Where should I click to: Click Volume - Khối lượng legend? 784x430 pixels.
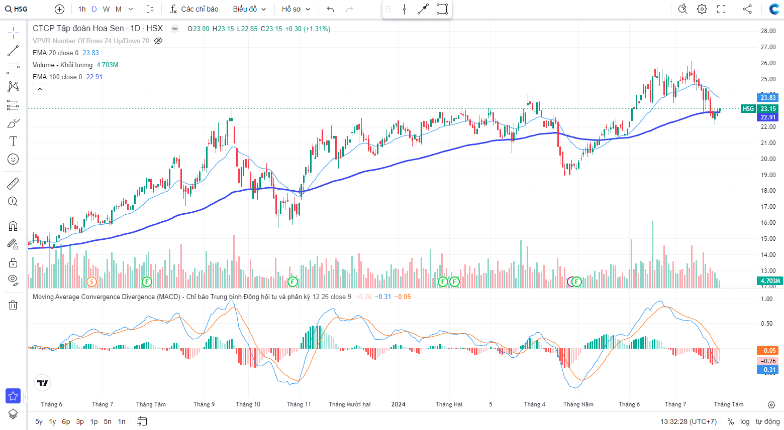(63, 65)
